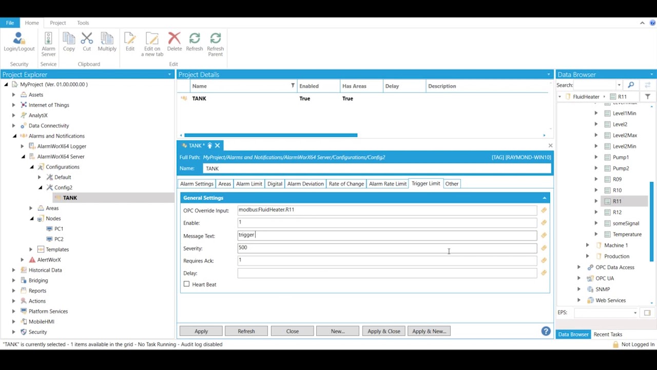Collapse the General Settings section
The width and height of the screenshot is (657, 370).
(x=545, y=198)
